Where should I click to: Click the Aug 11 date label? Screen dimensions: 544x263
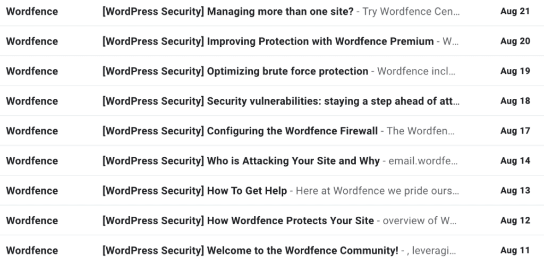515,250
